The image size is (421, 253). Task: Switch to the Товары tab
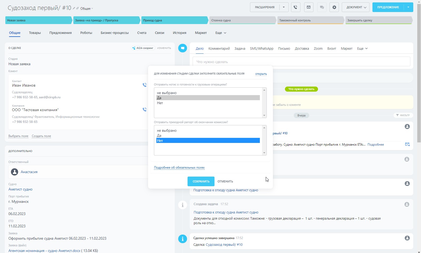(35, 33)
